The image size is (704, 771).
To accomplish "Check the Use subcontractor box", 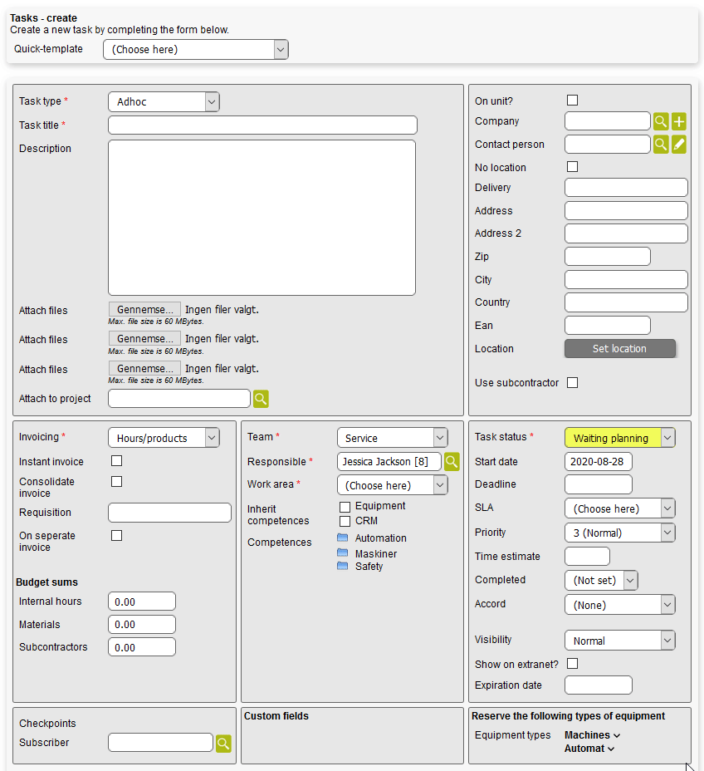I will point(572,383).
